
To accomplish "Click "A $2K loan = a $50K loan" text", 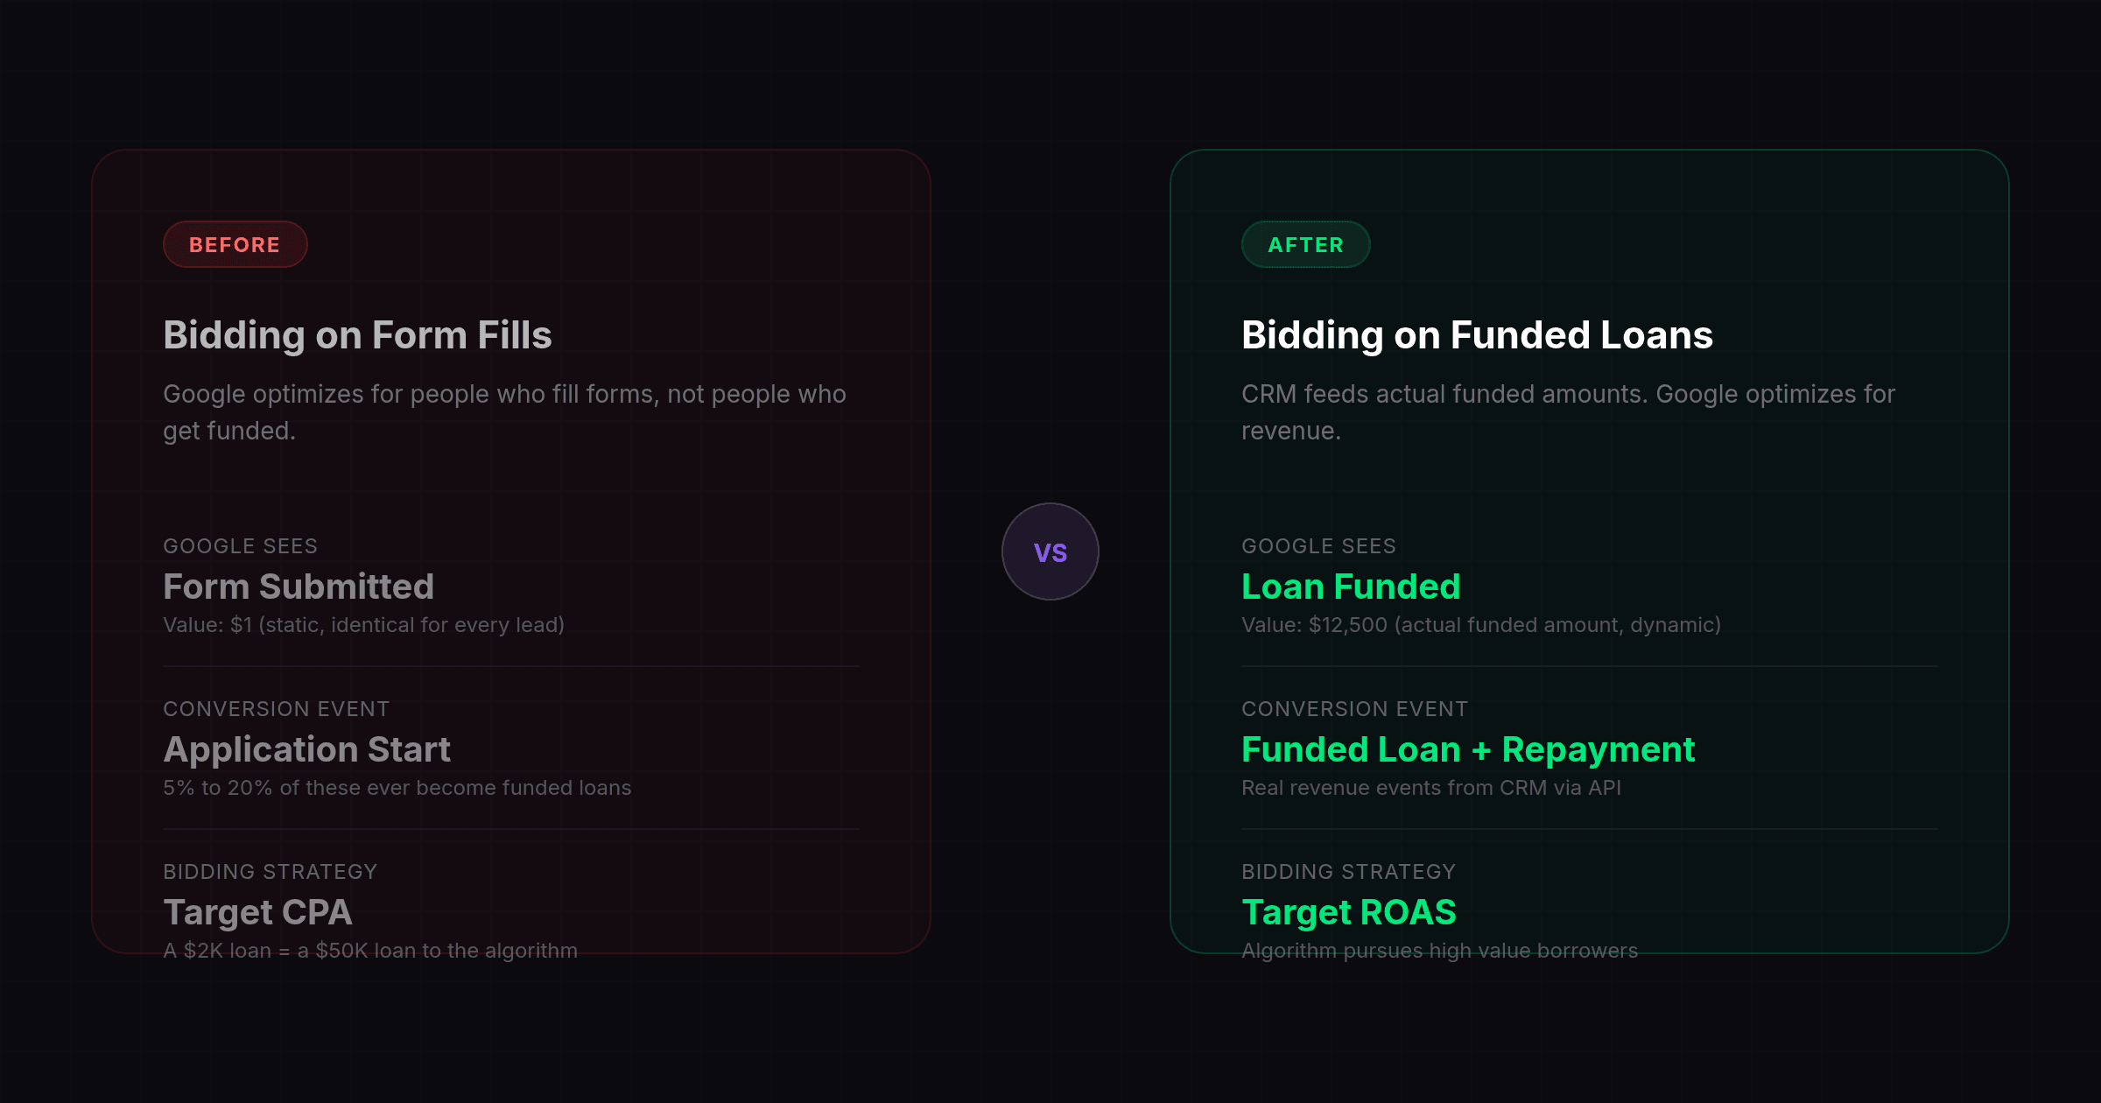I will click(x=369, y=951).
